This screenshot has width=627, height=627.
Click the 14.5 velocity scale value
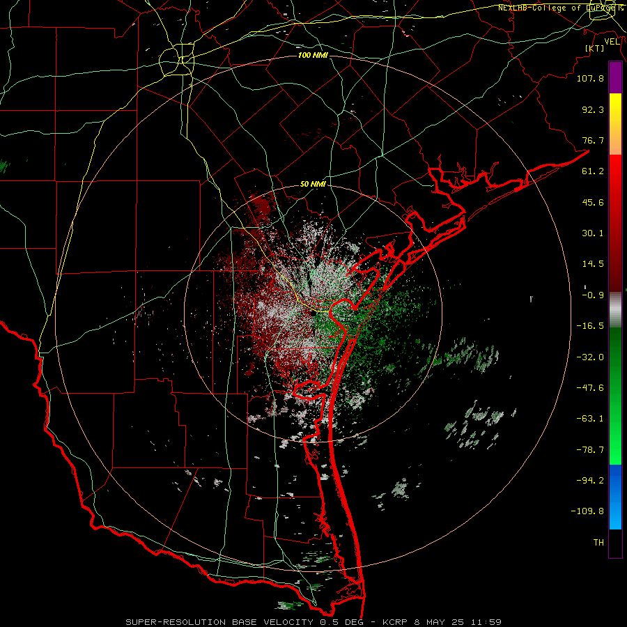pyautogui.click(x=593, y=264)
